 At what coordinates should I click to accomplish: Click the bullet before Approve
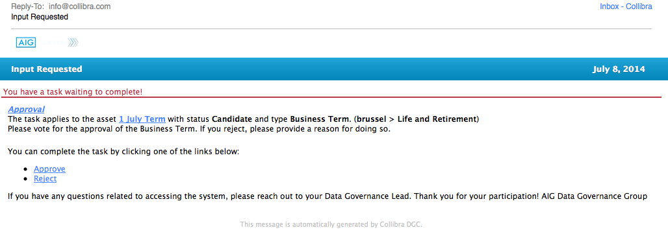(x=26, y=170)
